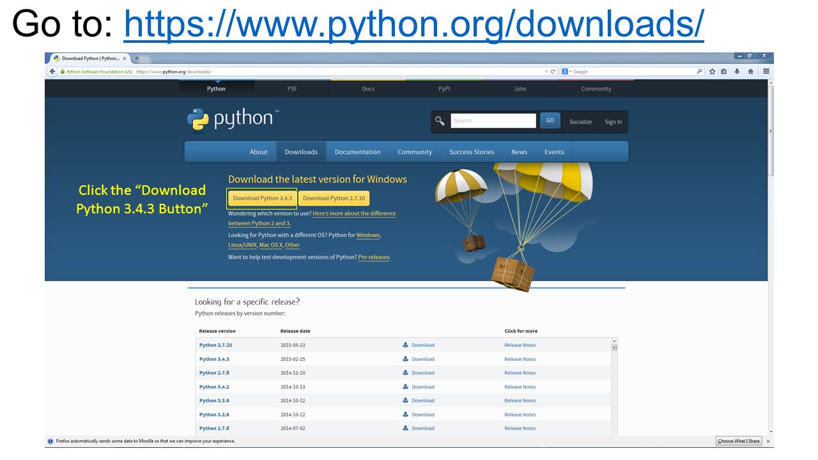Screen dimensions: 818x460
Task: Click the Download Python 2.7.10 button
Action: (334, 198)
